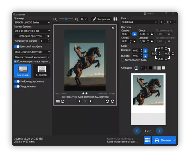Adjust the canvas rows count stepper
The width and height of the screenshot is (190, 157).
point(174,22)
